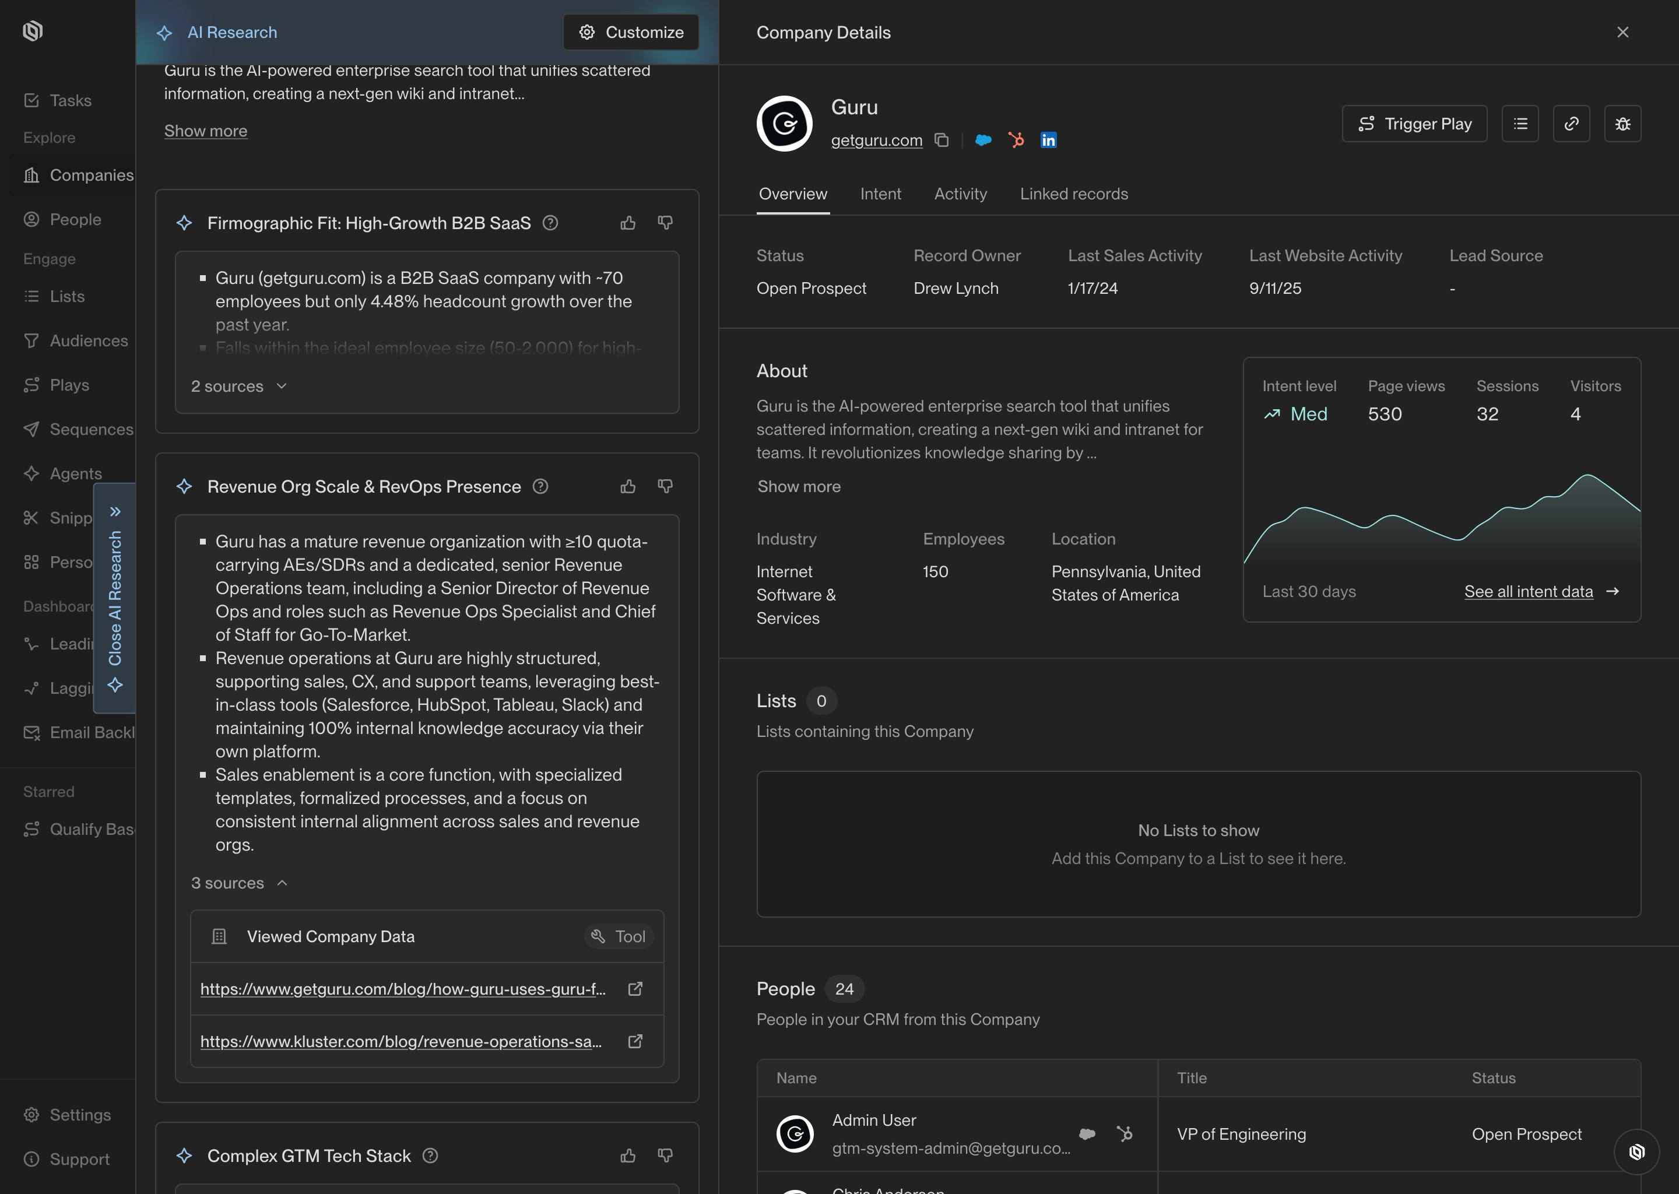1679x1194 pixels.
Task: Open the getguru.com domain link
Action: click(x=876, y=140)
